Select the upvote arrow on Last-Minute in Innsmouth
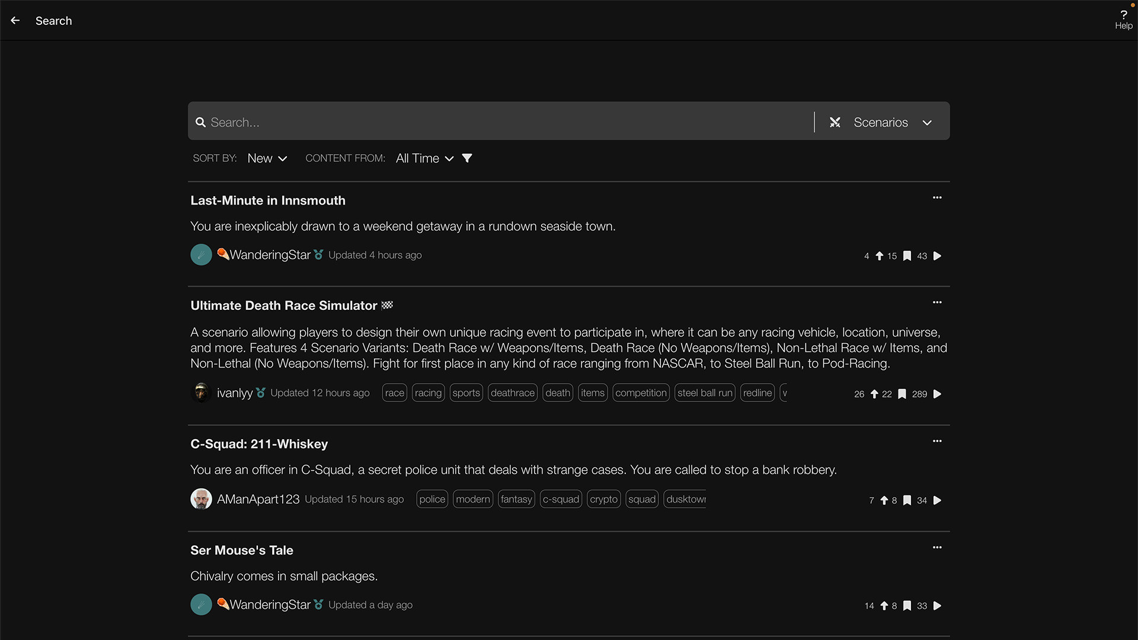This screenshot has height=640, width=1138. coord(879,256)
